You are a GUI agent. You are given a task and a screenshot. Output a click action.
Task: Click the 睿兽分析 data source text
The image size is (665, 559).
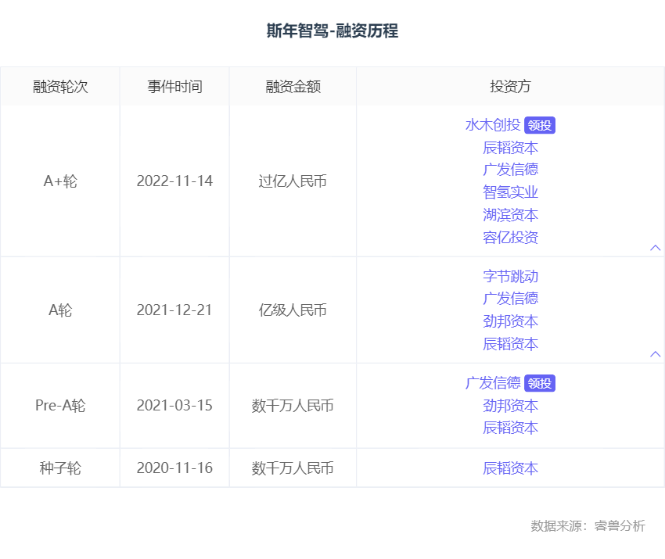[x=620, y=526]
